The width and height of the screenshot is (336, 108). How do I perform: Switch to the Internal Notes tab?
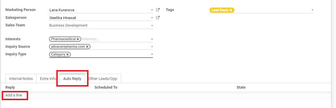click(x=21, y=78)
